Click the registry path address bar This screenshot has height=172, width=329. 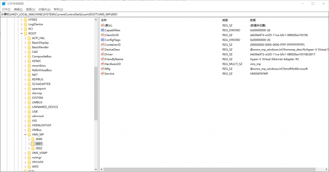click(x=164, y=14)
